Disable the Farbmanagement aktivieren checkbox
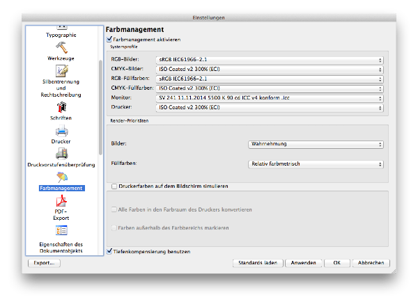Image resolution: width=418 pixels, height=304 pixels. [x=109, y=40]
